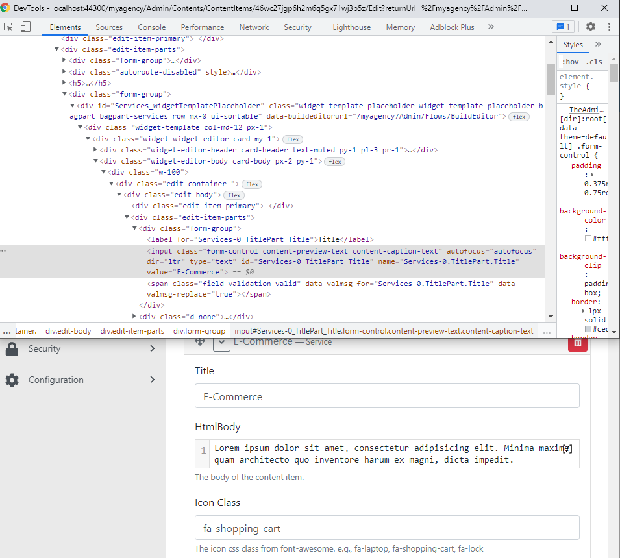The width and height of the screenshot is (620, 558).
Task: Expand the border shorthand triangle in Styles
Action: (583, 311)
